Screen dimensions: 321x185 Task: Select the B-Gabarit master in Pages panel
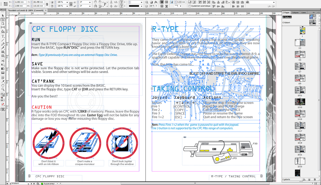pyautogui.click(x=287, y=17)
